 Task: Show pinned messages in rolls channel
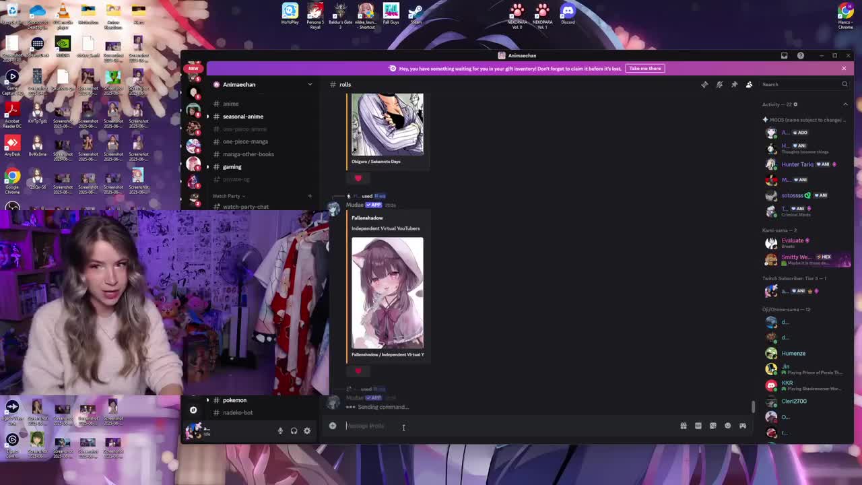(x=734, y=84)
